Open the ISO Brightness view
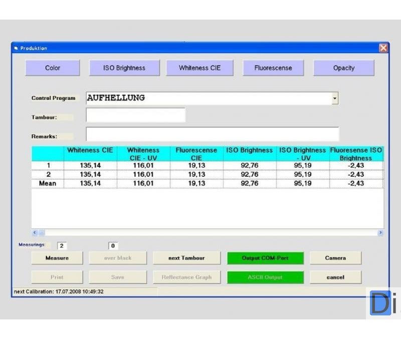This screenshot has height=339, width=401. pyautogui.click(x=124, y=68)
